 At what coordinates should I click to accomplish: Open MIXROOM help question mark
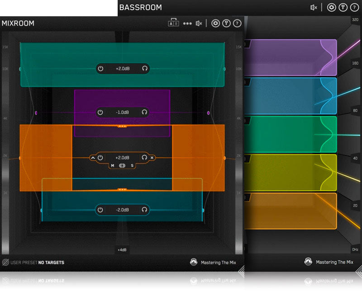(237, 23)
